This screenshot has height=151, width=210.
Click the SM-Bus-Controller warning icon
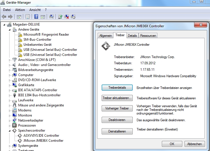(x=20, y=40)
